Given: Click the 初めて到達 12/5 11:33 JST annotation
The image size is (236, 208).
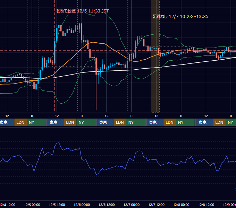Looking at the screenshot, I should pyautogui.click(x=83, y=11).
